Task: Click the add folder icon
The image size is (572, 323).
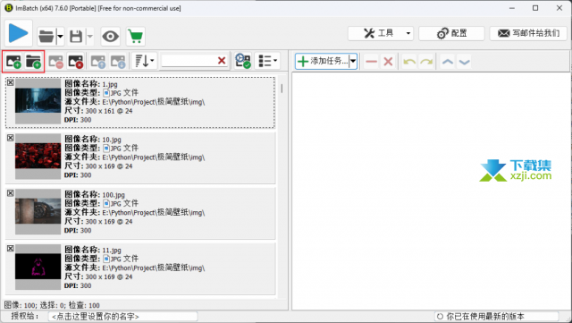Action: pyautogui.click(x=33, y=62)
